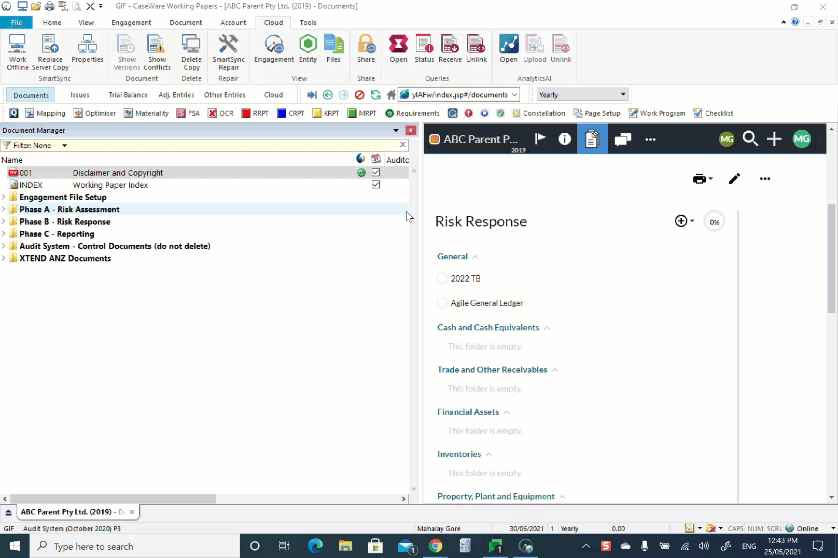This screenshot has width=838, height=558.
Task: Expand Phase A - Risk Assessment folder
Action: coord(4,209)
